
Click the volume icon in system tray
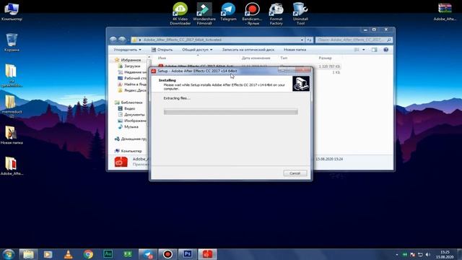coord(428,254)
